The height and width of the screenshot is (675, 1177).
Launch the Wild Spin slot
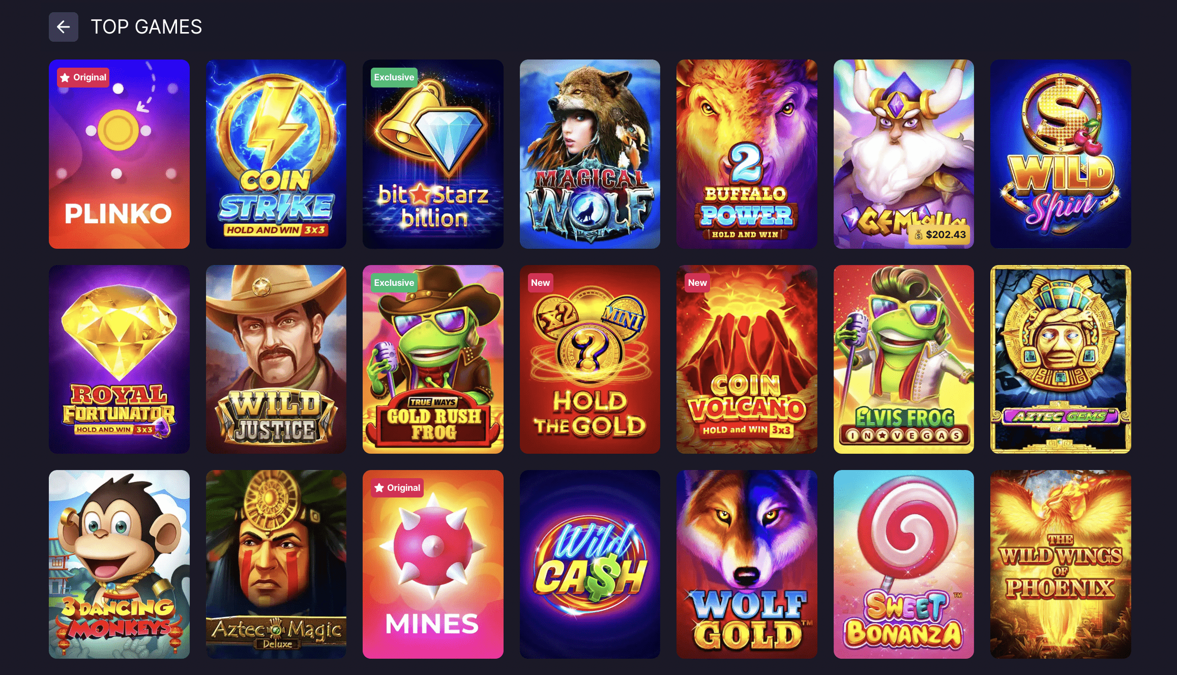pos(1061,154)
